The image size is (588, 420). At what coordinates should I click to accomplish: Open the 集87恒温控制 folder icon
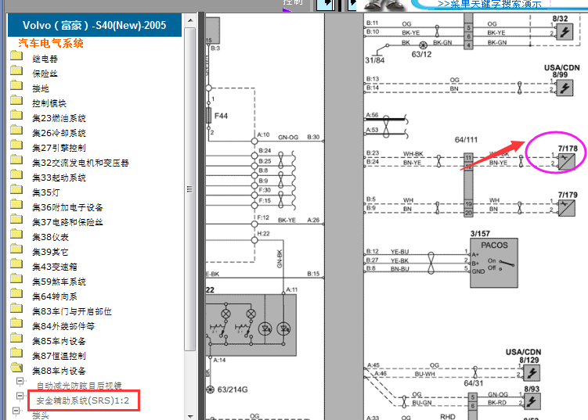pos(16,354)
